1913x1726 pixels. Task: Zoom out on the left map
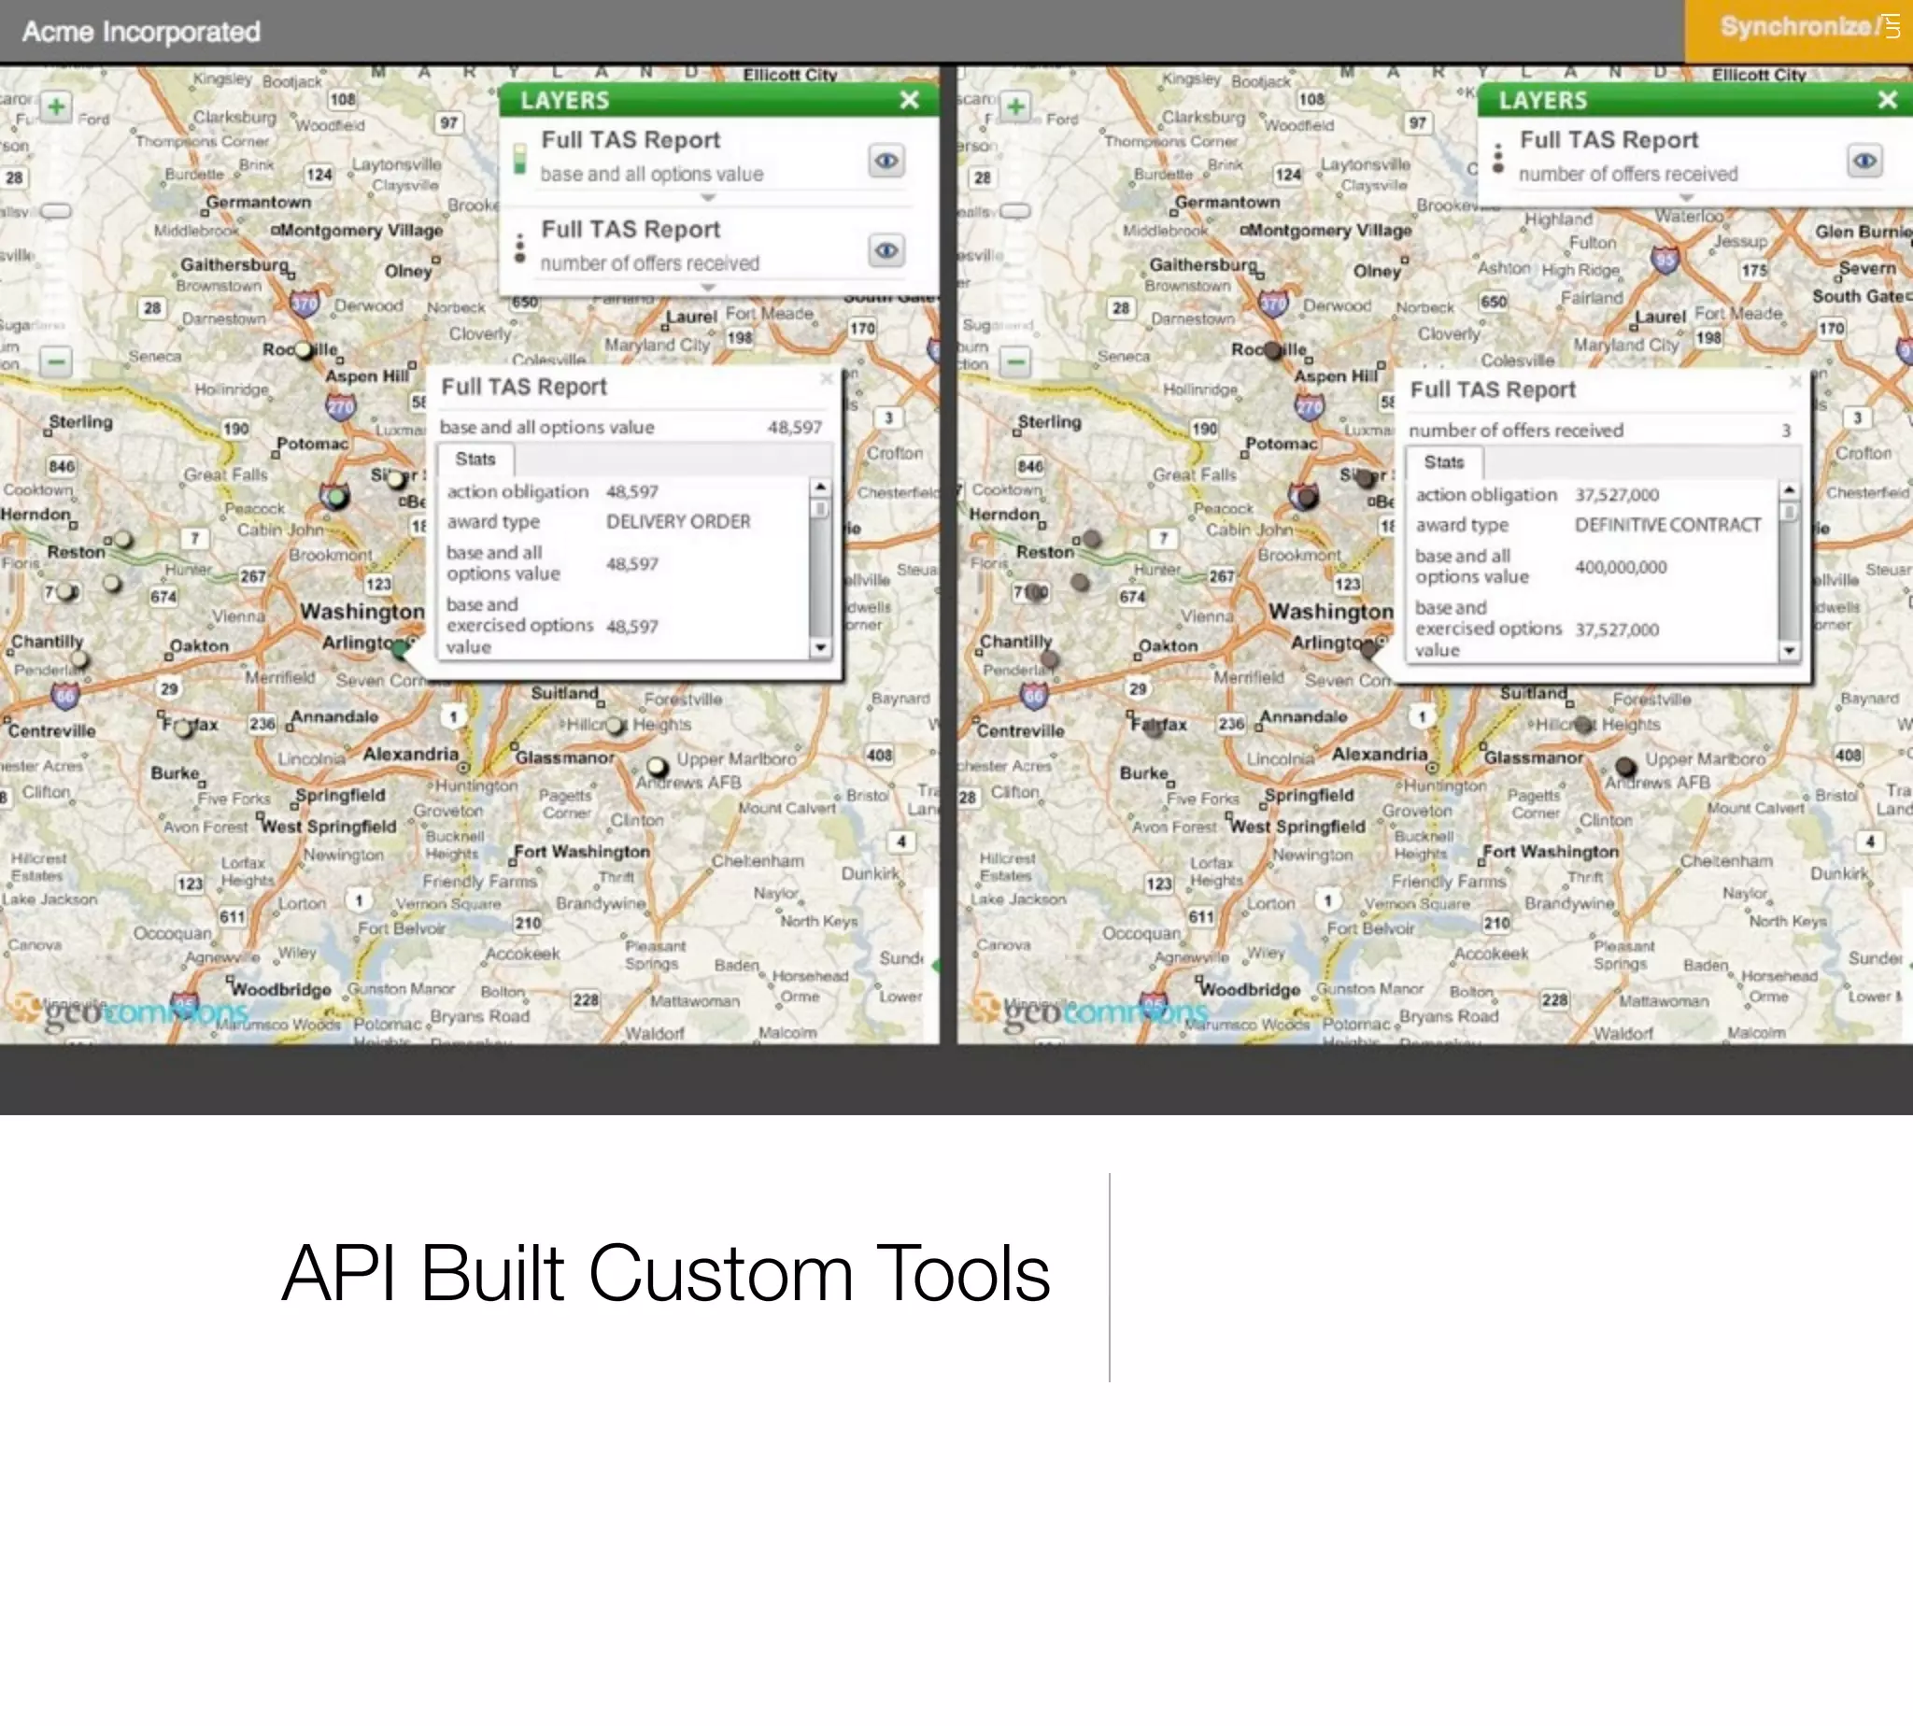click(56, 361)
